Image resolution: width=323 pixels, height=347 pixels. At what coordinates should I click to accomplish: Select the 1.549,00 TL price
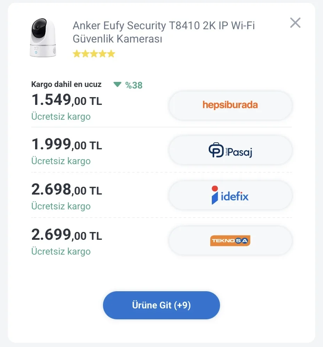[66, 101]
